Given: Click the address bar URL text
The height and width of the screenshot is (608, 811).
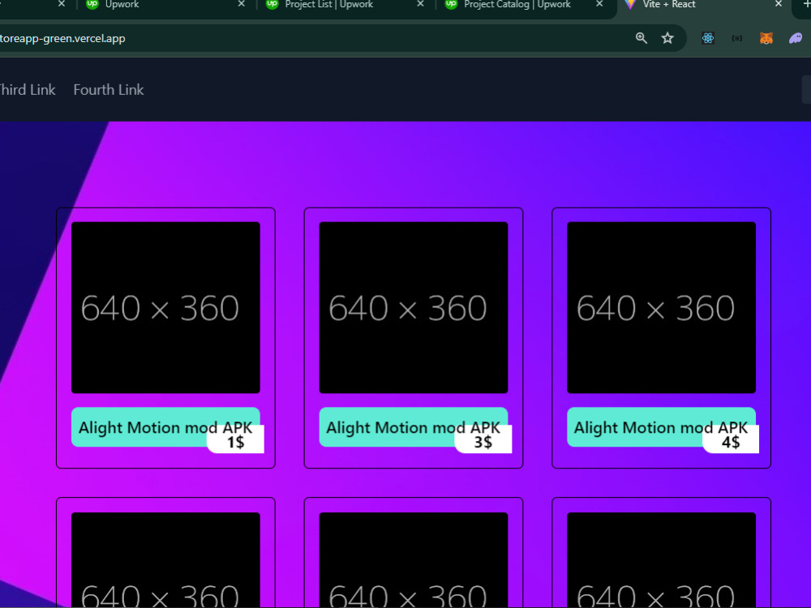Looking at the screenshot, I should [x=62, y=38].
